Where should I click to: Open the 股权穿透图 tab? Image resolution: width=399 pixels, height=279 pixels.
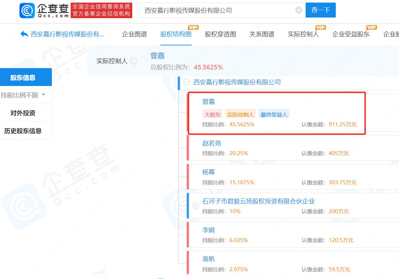(220, 34)
